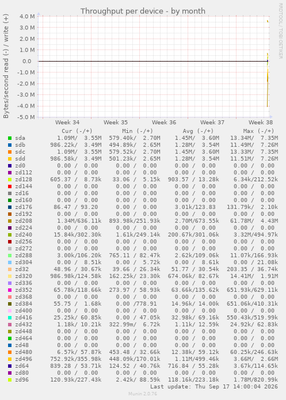Click the 'zd32' device label

tap(22, 269)
